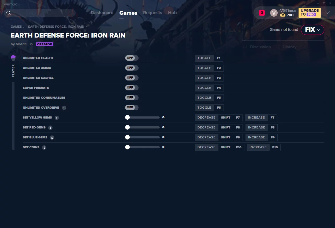Show info for Set Yellow Gems
The height and width of the screenshot is (228, 335).
(57, 118)
